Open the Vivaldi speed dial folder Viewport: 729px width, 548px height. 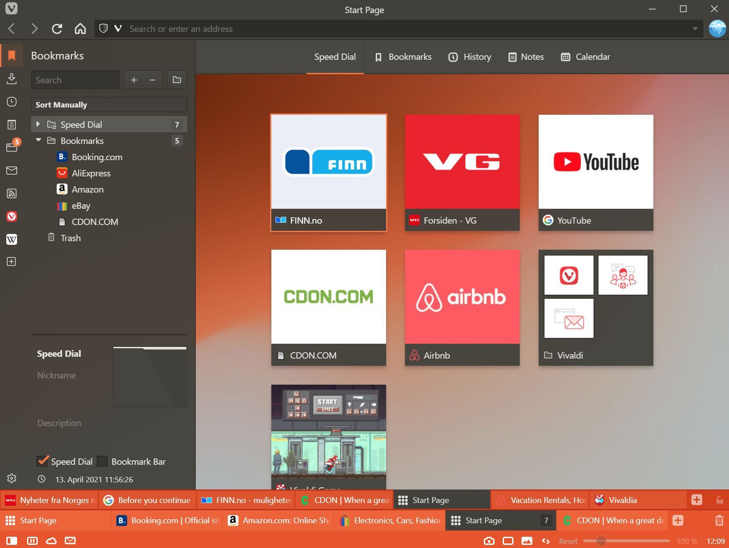tap(596, 307)
